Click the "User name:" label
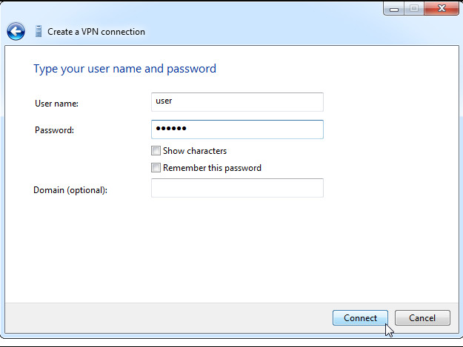This screenshot has height=347, width=463. [x=56, y=104]
